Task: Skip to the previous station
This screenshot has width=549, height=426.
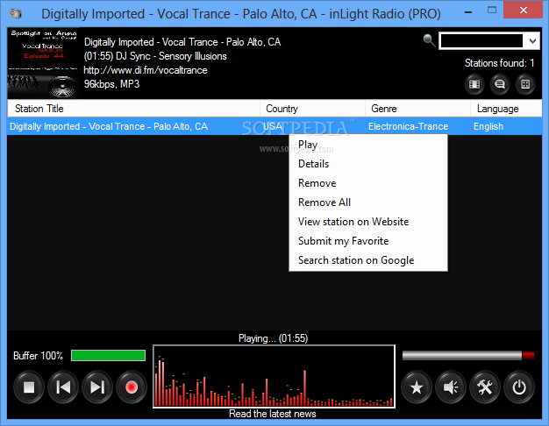Action: pyautogui.click(x=63, y=387)
